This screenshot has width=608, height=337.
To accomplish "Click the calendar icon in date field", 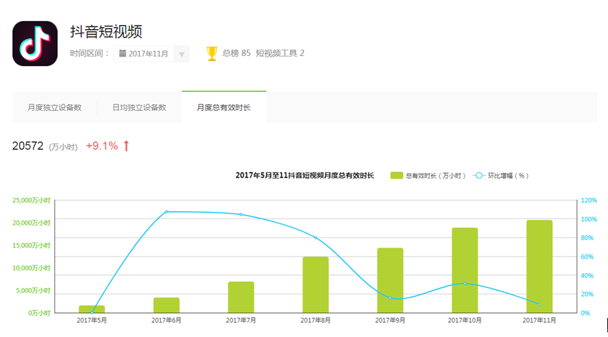I will [122, 54].
